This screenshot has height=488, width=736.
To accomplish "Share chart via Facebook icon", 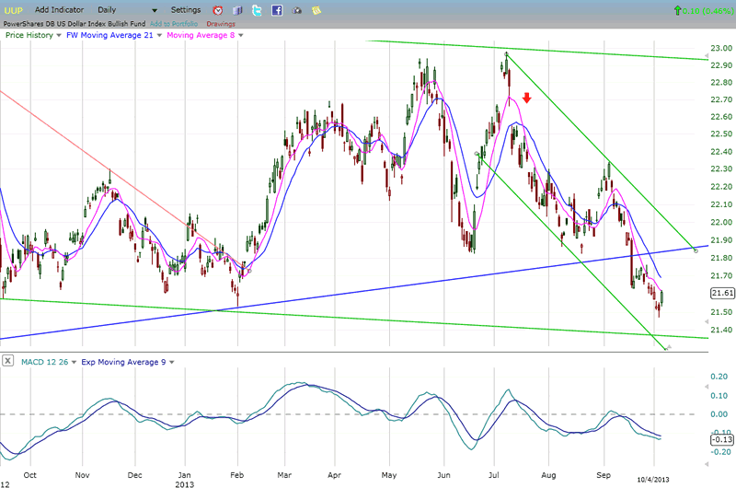I will (276, 9).
